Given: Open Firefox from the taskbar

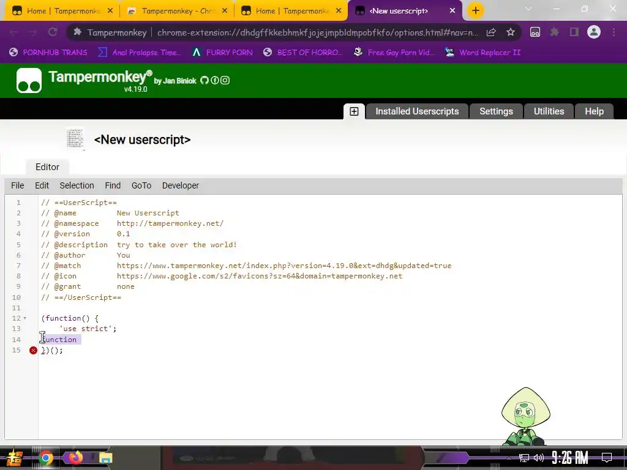Looking at the screenshot, I should click(x=75, y=457).
